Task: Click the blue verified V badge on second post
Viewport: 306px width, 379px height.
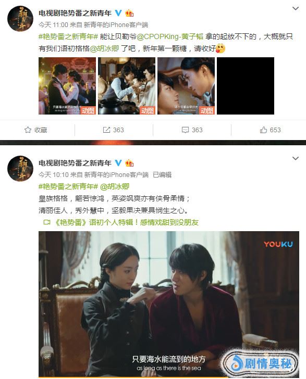Action: pos(118,162)
